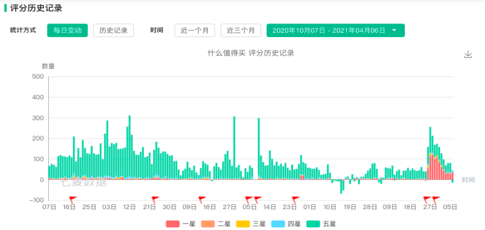Download the chart using the download icon
The image size is (485, 230).
pos(468,55)
